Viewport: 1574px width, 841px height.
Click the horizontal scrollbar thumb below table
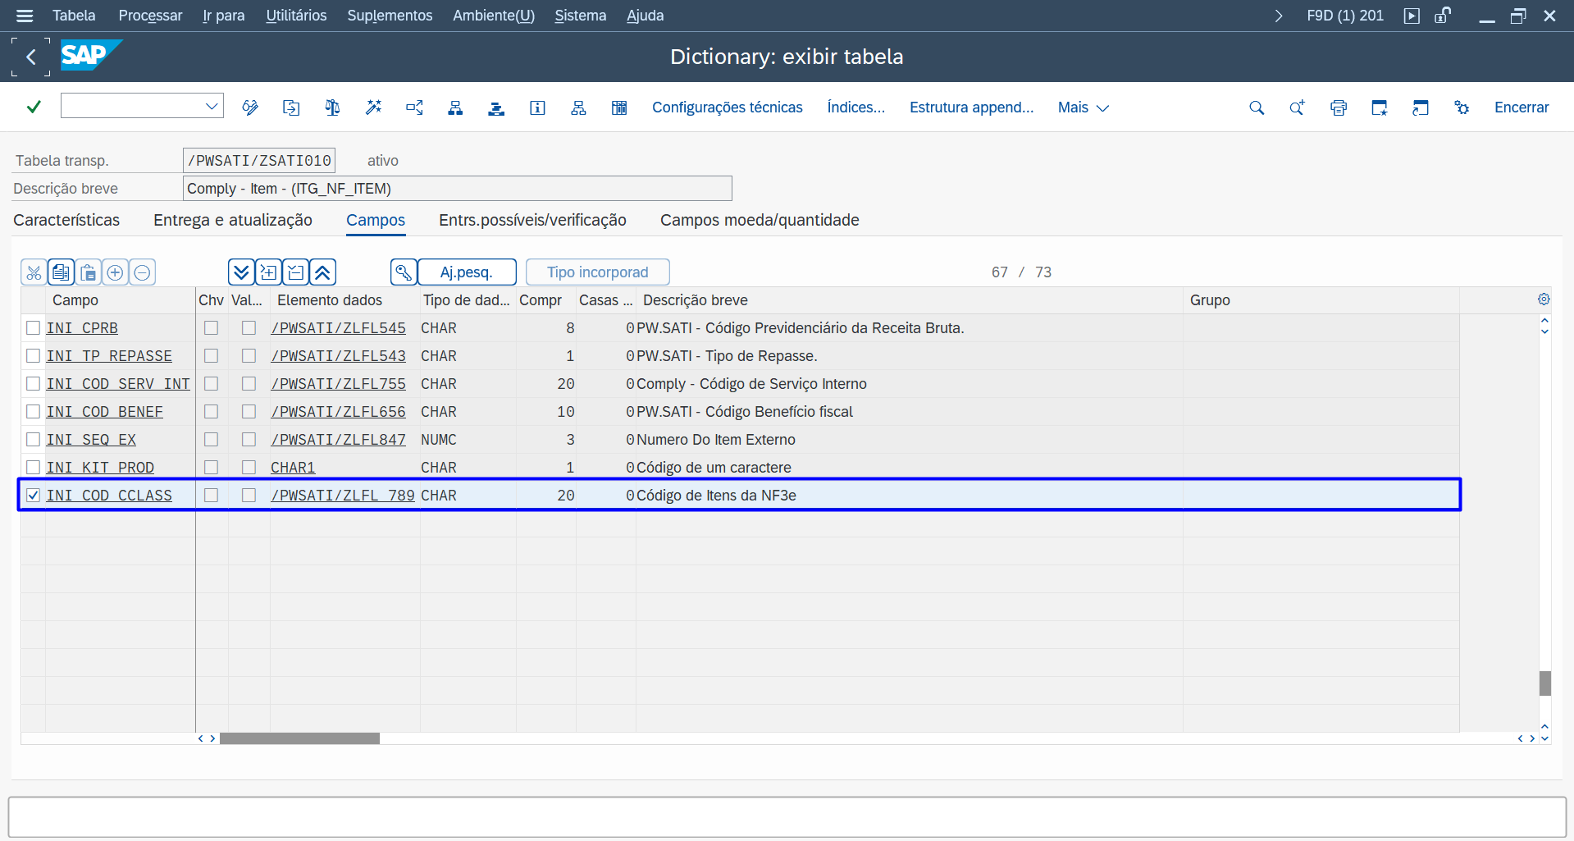(299, 738)
